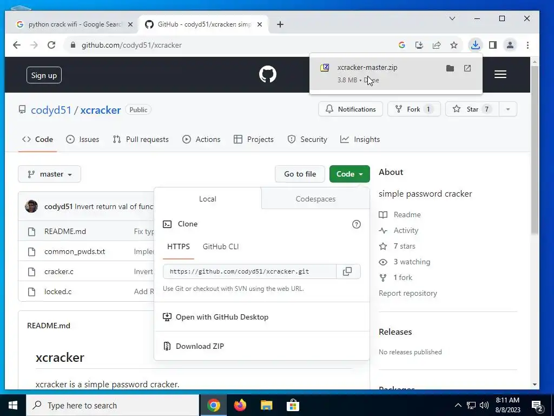Click the address bar URL
The image size is (554, 416).
pyautogui.click(x=131, y=45)
